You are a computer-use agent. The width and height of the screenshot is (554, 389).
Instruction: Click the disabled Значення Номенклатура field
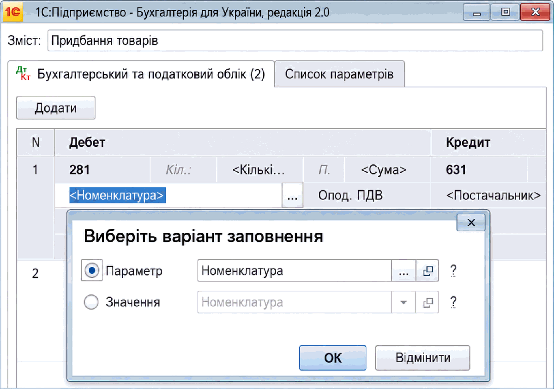(295, 302)
